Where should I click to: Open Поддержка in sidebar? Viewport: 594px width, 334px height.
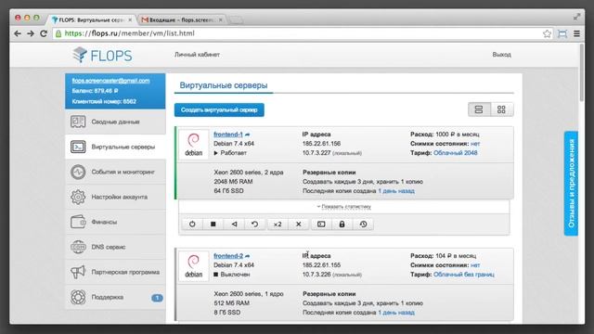[115, 297]
